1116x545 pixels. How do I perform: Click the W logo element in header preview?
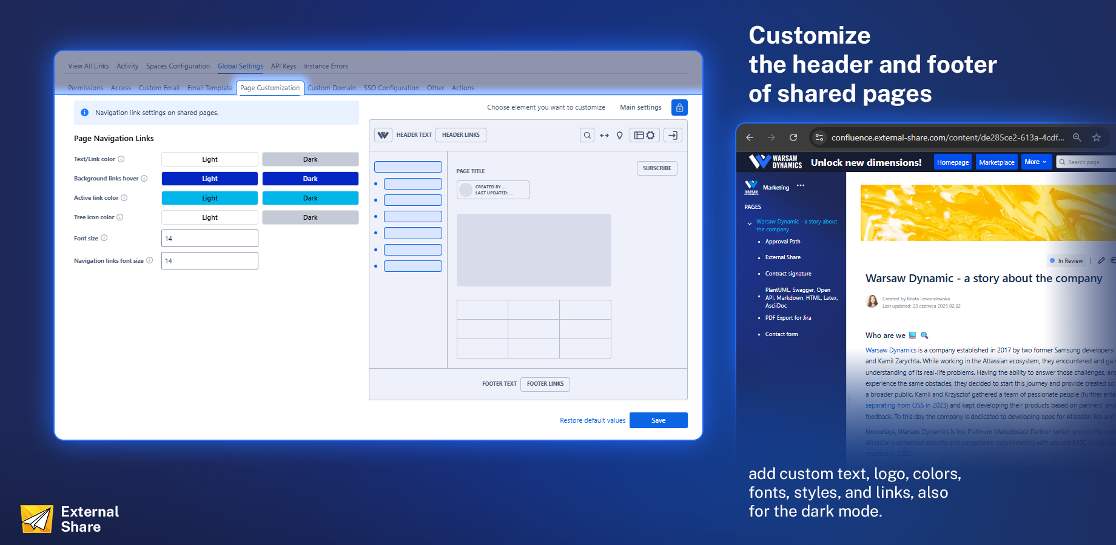pyautogui.click(x=383, y=135)
